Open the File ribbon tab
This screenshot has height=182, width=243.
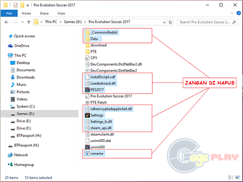(x=9, y=13)
